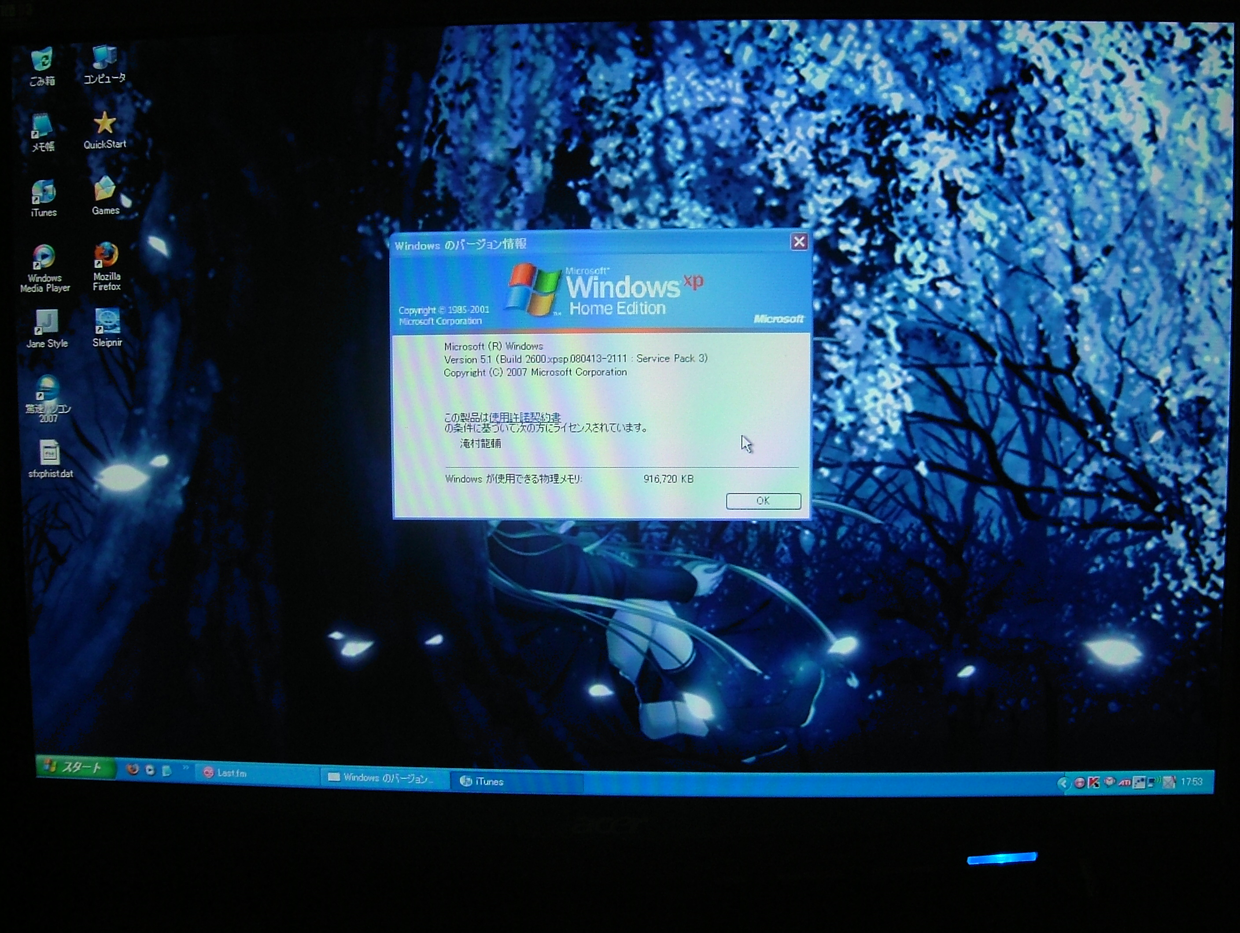The image size is (1240, 933).
Task: Click the Kaspersky tray icon
Action: [1094, 783]
